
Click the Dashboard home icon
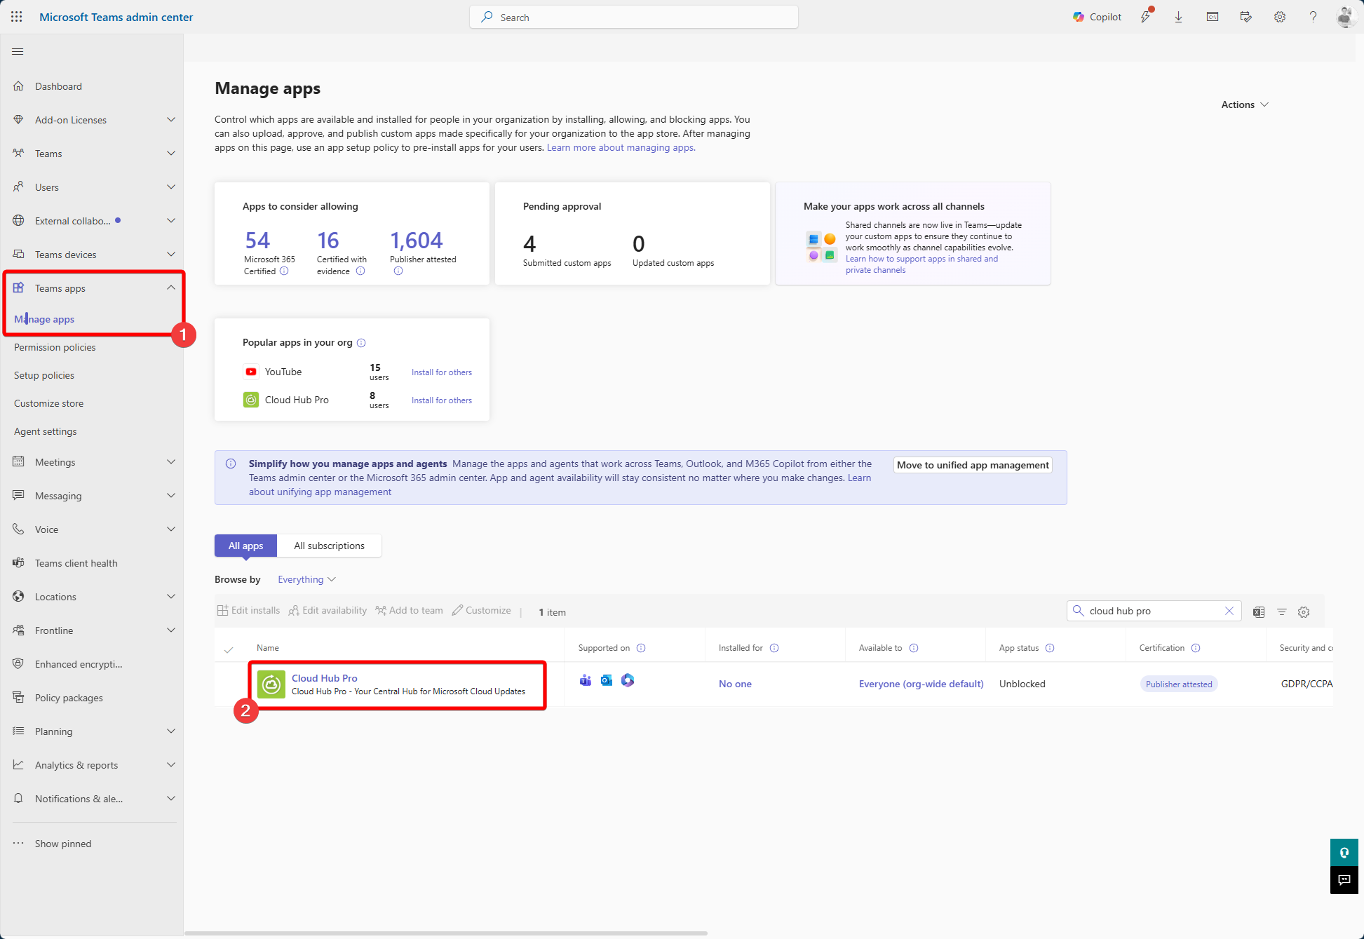click(19, 86)
